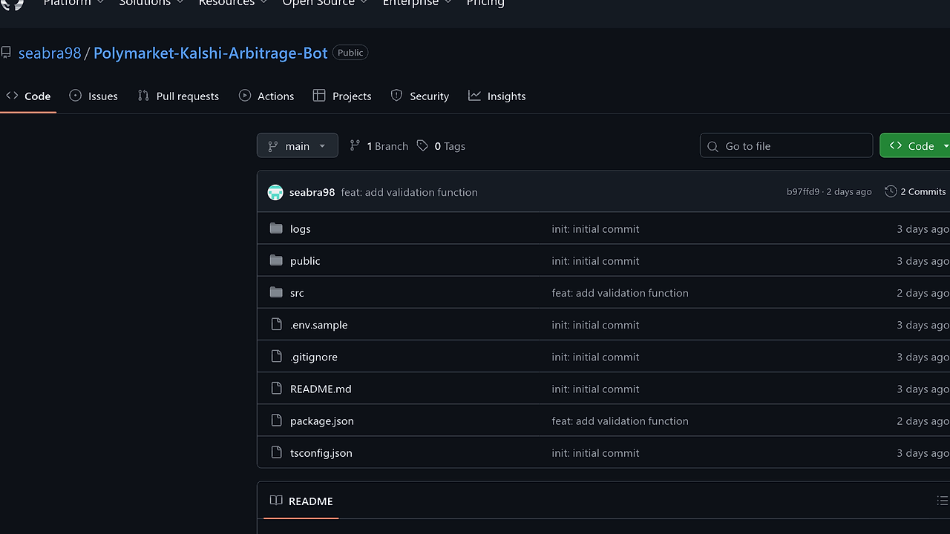Image resolution: width=950 pixels, height=534 pixels.
Task: Click the commit message for logs row
Action: tap(595, 229)
